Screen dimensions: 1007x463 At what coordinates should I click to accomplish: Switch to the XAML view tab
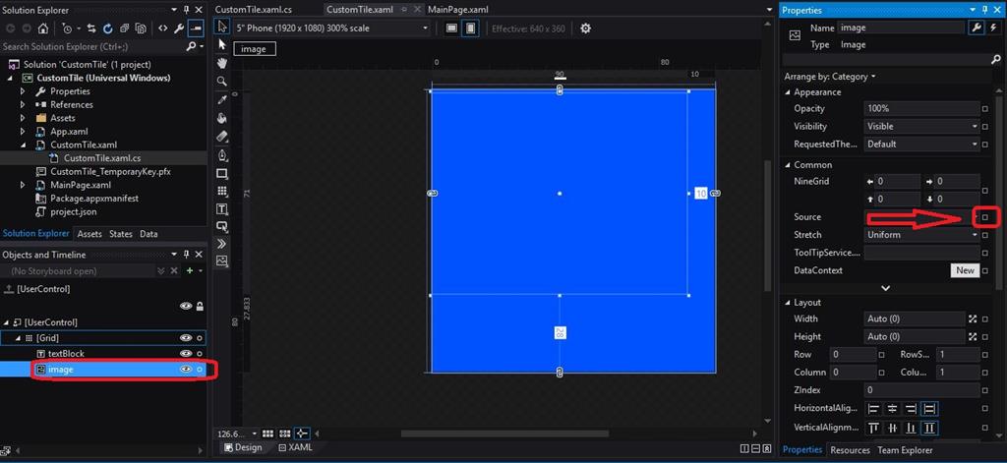(296, 447)
